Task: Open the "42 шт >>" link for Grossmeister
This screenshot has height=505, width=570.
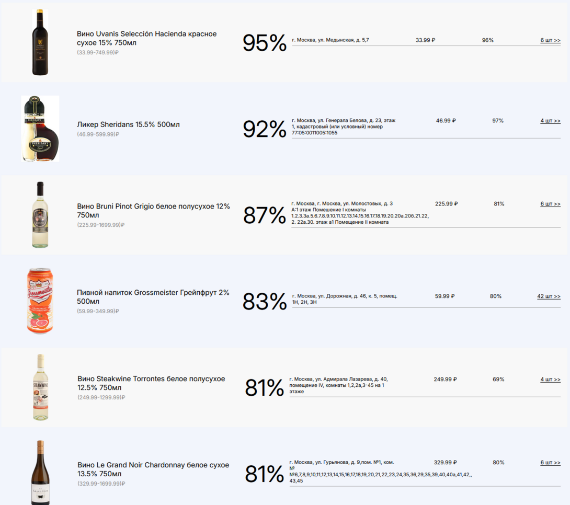Action: point(549,296)
